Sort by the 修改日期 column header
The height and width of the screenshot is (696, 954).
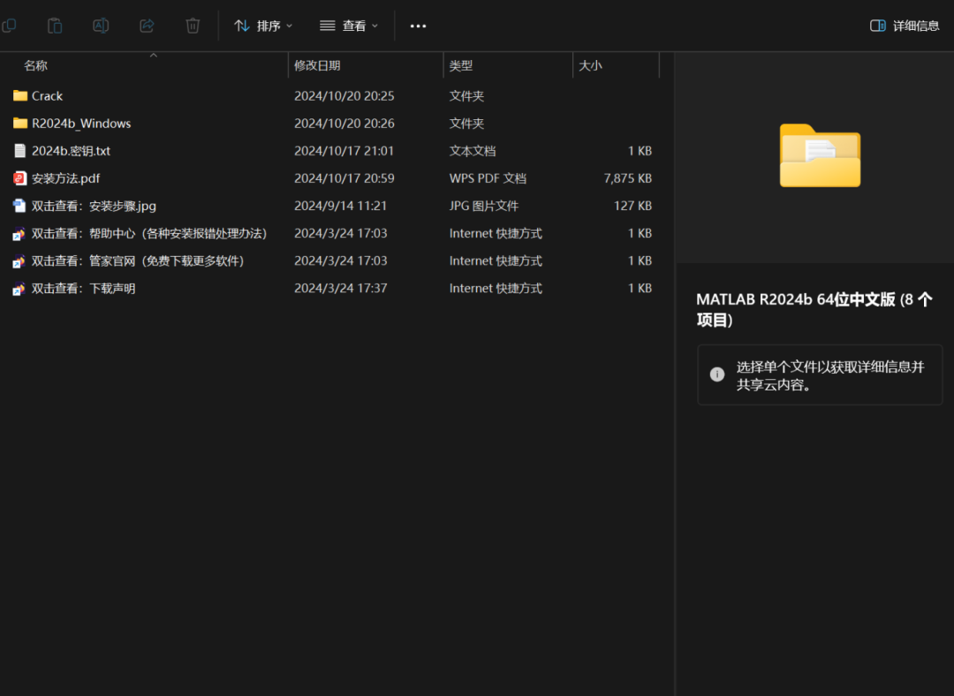pyautogui.click(x=318, y=65)
